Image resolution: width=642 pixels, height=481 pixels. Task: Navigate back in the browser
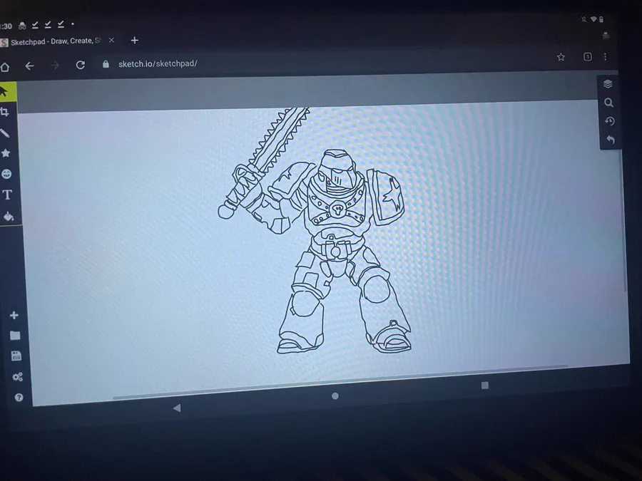tap(29, 66)
